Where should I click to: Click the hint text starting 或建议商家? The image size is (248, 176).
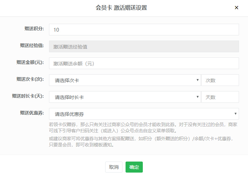[141, 142]
